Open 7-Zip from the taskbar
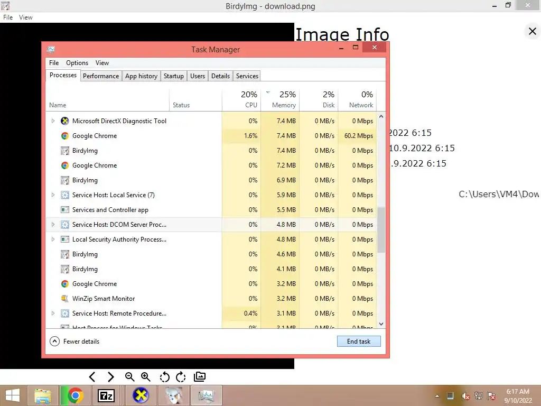Screen dimensions: 541x406 (106, 395)
